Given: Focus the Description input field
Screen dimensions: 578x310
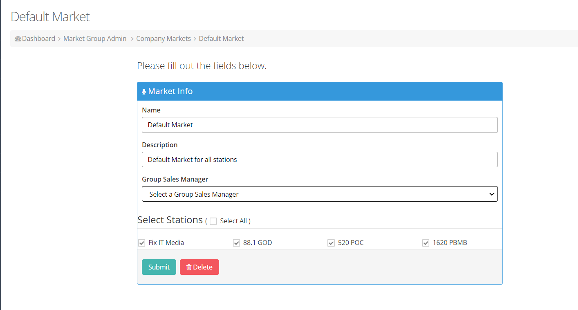Looking at the screenshot, I should click(320, 159).
